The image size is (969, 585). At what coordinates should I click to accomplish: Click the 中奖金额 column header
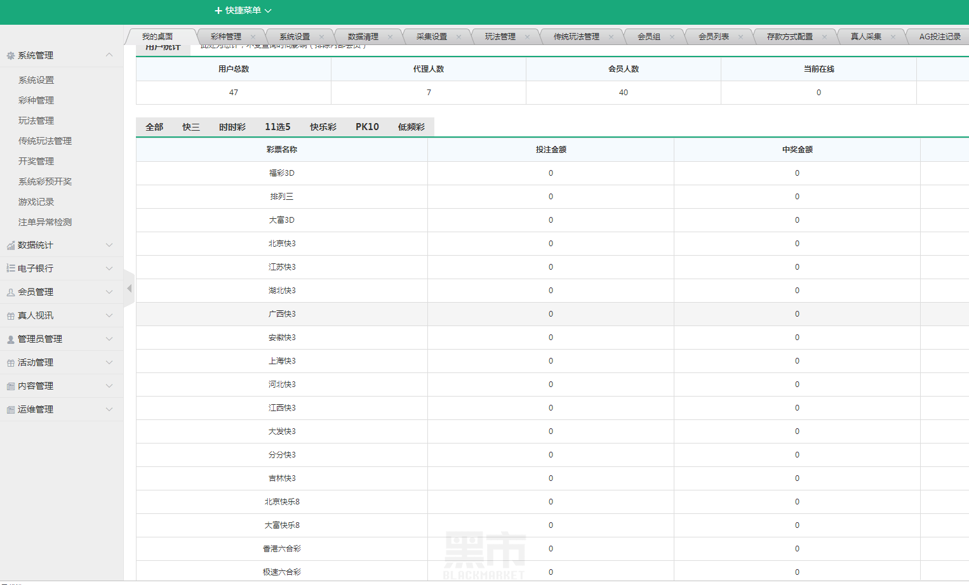coord(797,150)
